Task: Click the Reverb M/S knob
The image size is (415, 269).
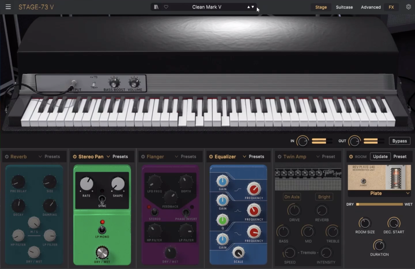Action: 34,223
